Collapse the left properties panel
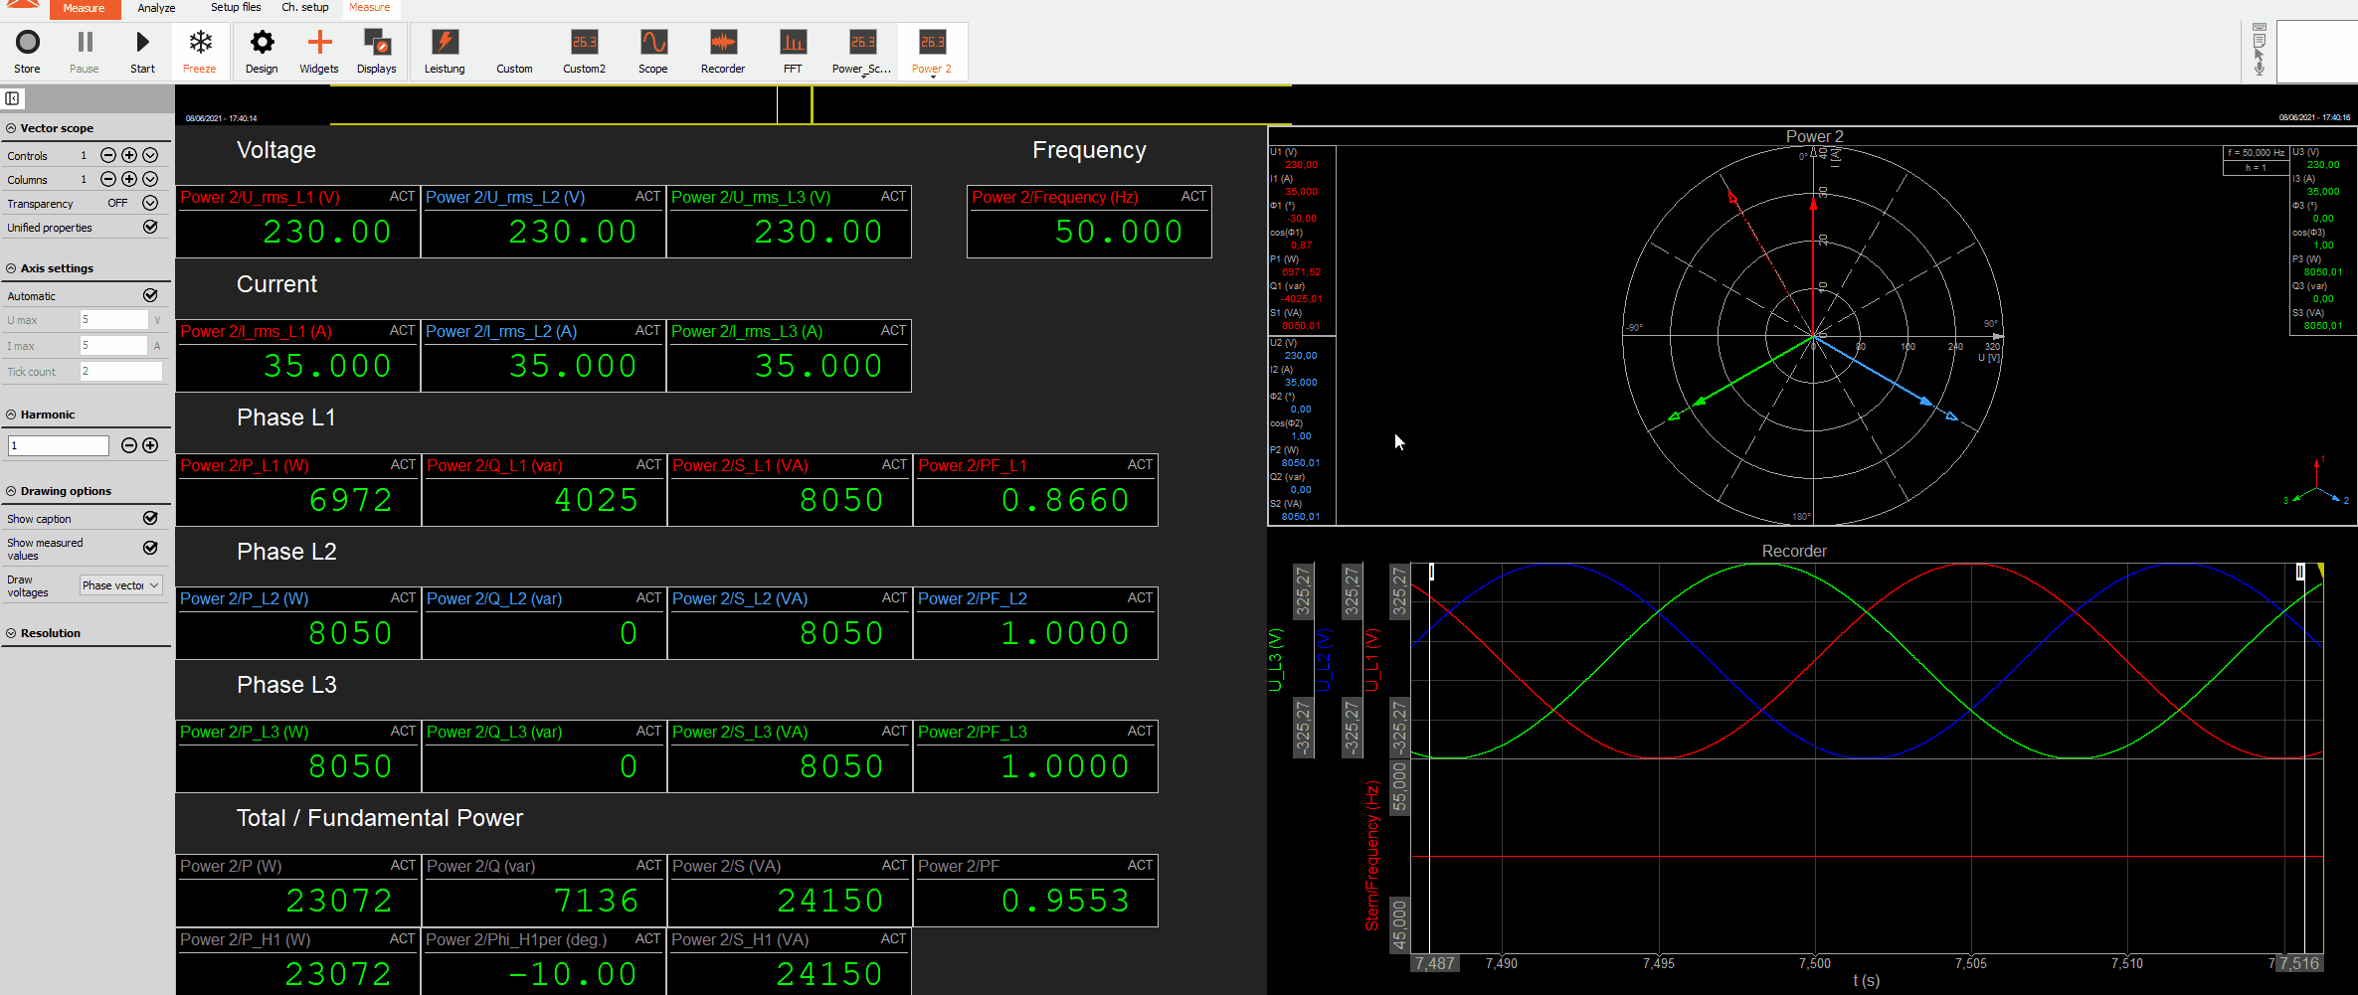Viewport: 2358px width, 995px height. point(12,98)
